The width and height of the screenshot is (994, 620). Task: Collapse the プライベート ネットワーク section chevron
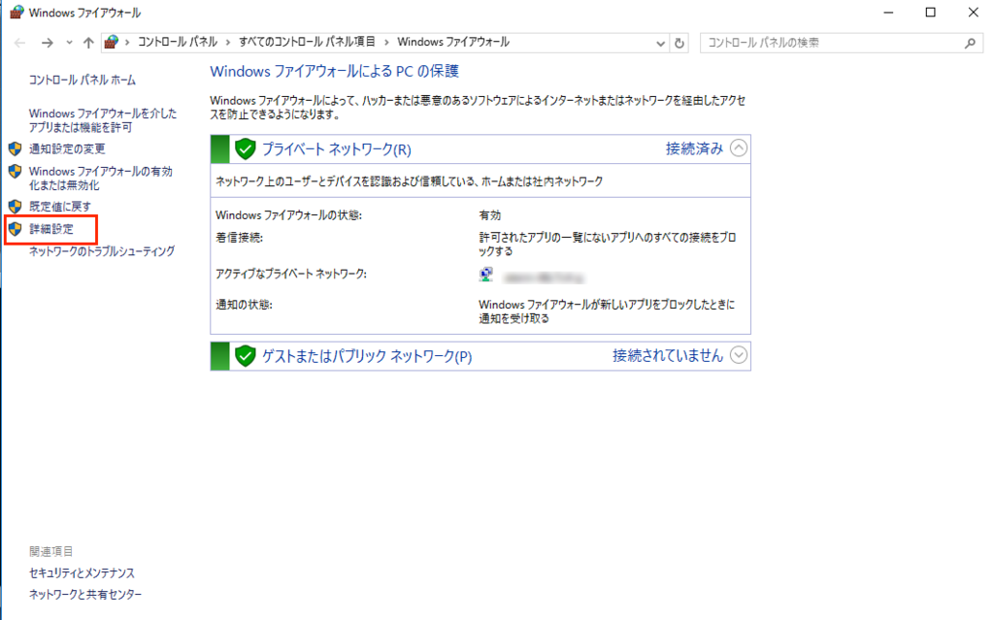(x=739, y=148)
